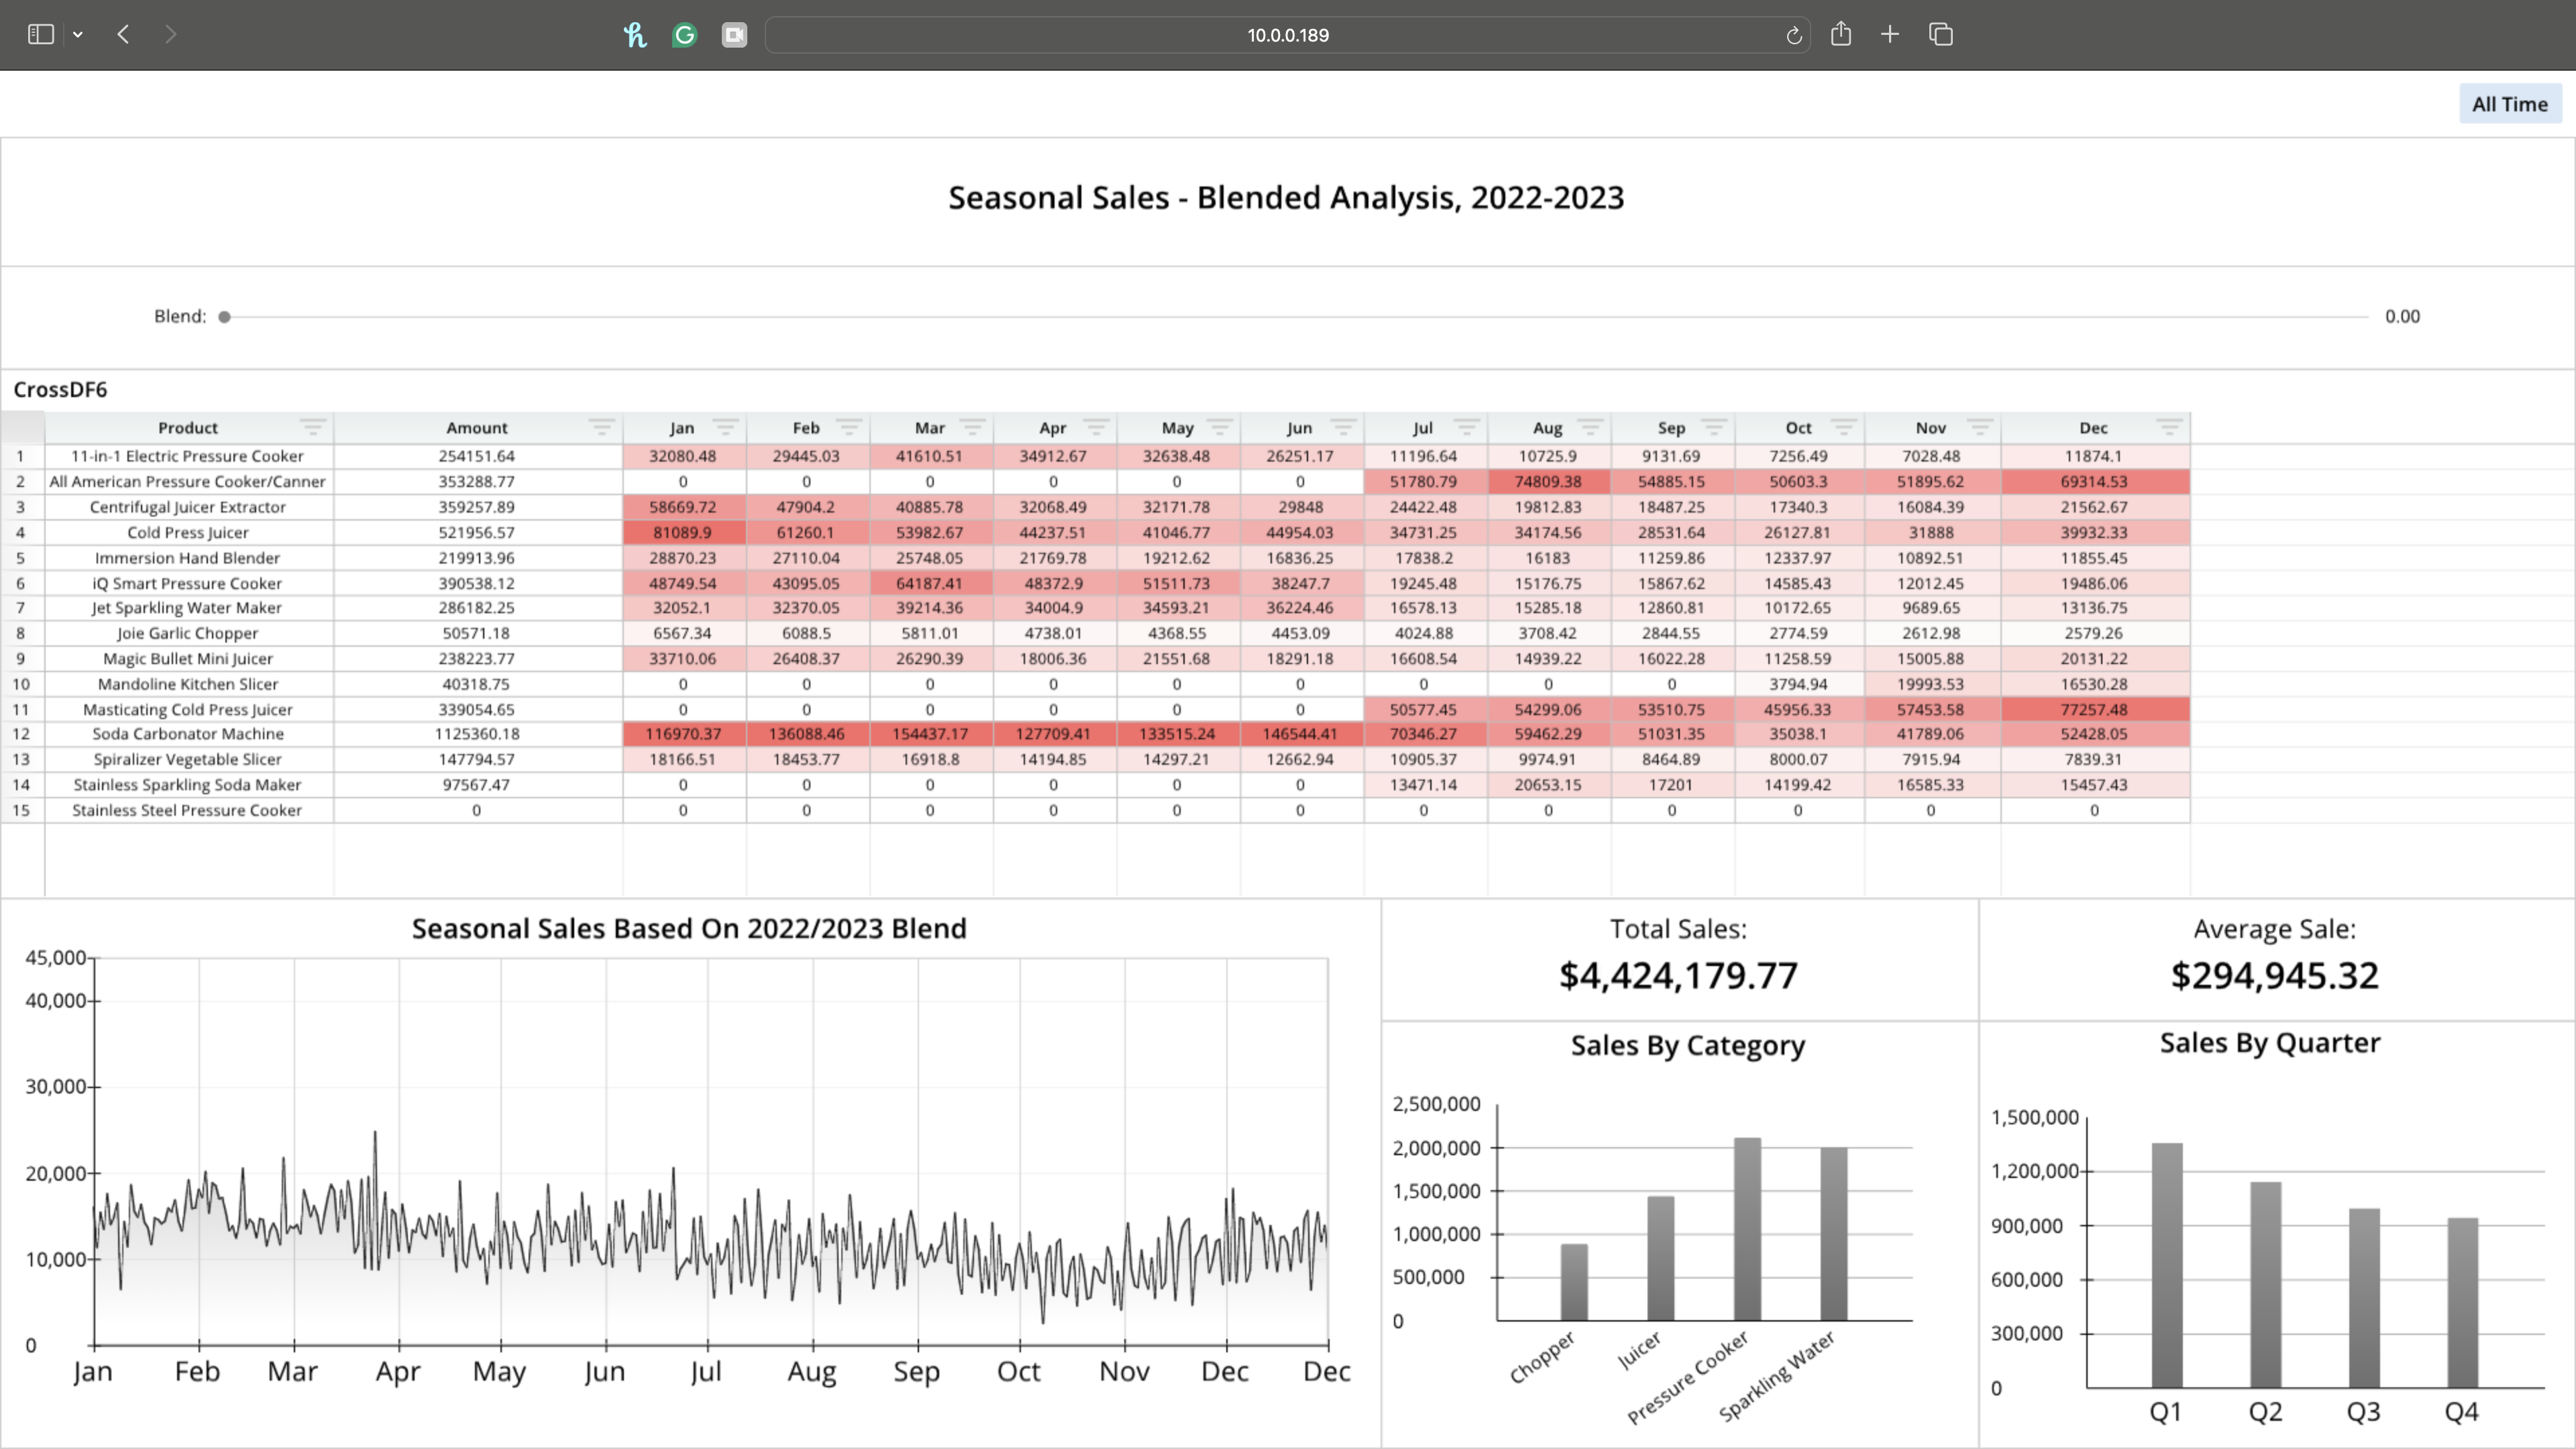Viewport: 2576px width, 1449px height.
Task: Open the Dec column filter icon
Action: pyautogui.click(x=2168, y=428)
